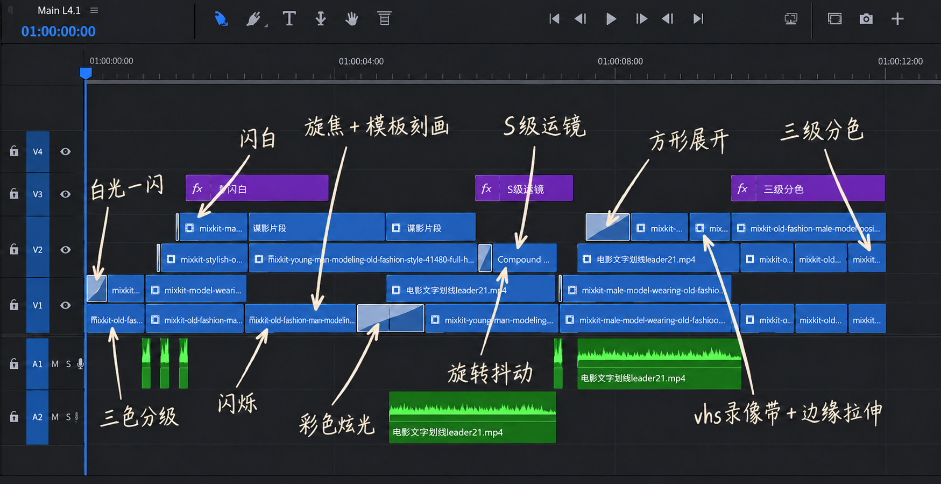Toggle V3 track targeting header
The image size is (941, 484).
tap(38, 194)
